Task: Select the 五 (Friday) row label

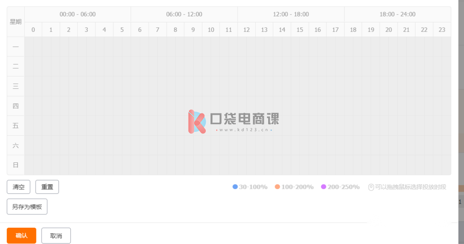Action: pyautogui.click(x=16, y=126)
